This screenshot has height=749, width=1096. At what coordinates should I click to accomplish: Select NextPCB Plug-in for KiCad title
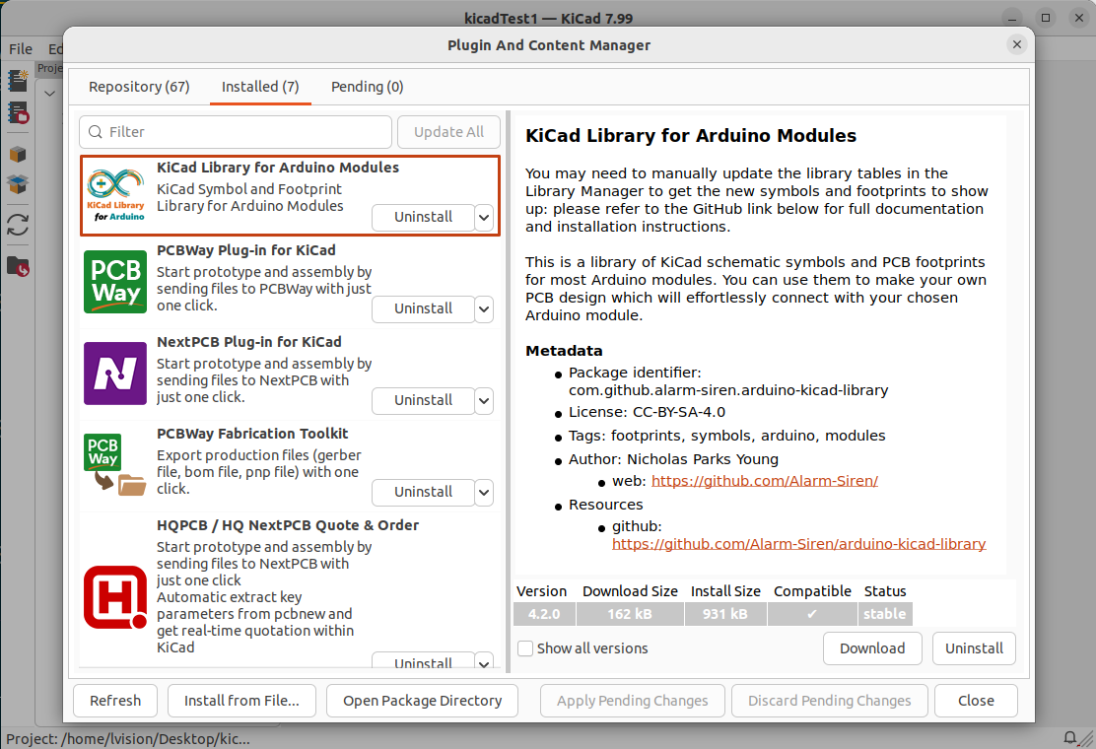pyautogui.click(x=249, y=342)
